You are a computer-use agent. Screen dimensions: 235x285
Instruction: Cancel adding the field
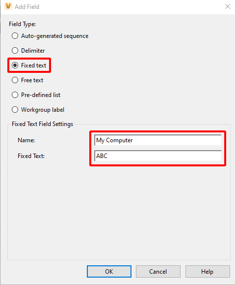tap(158, 272)
